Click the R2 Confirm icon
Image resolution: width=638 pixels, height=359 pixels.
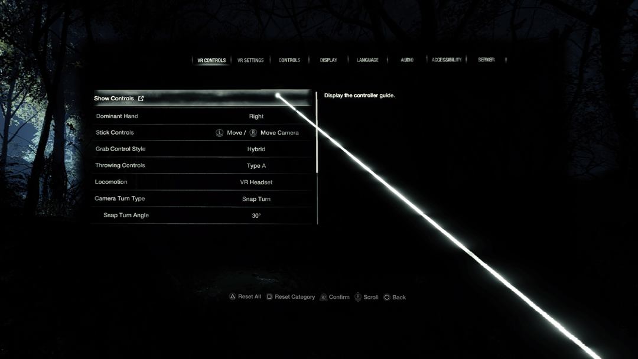(323, 298)
